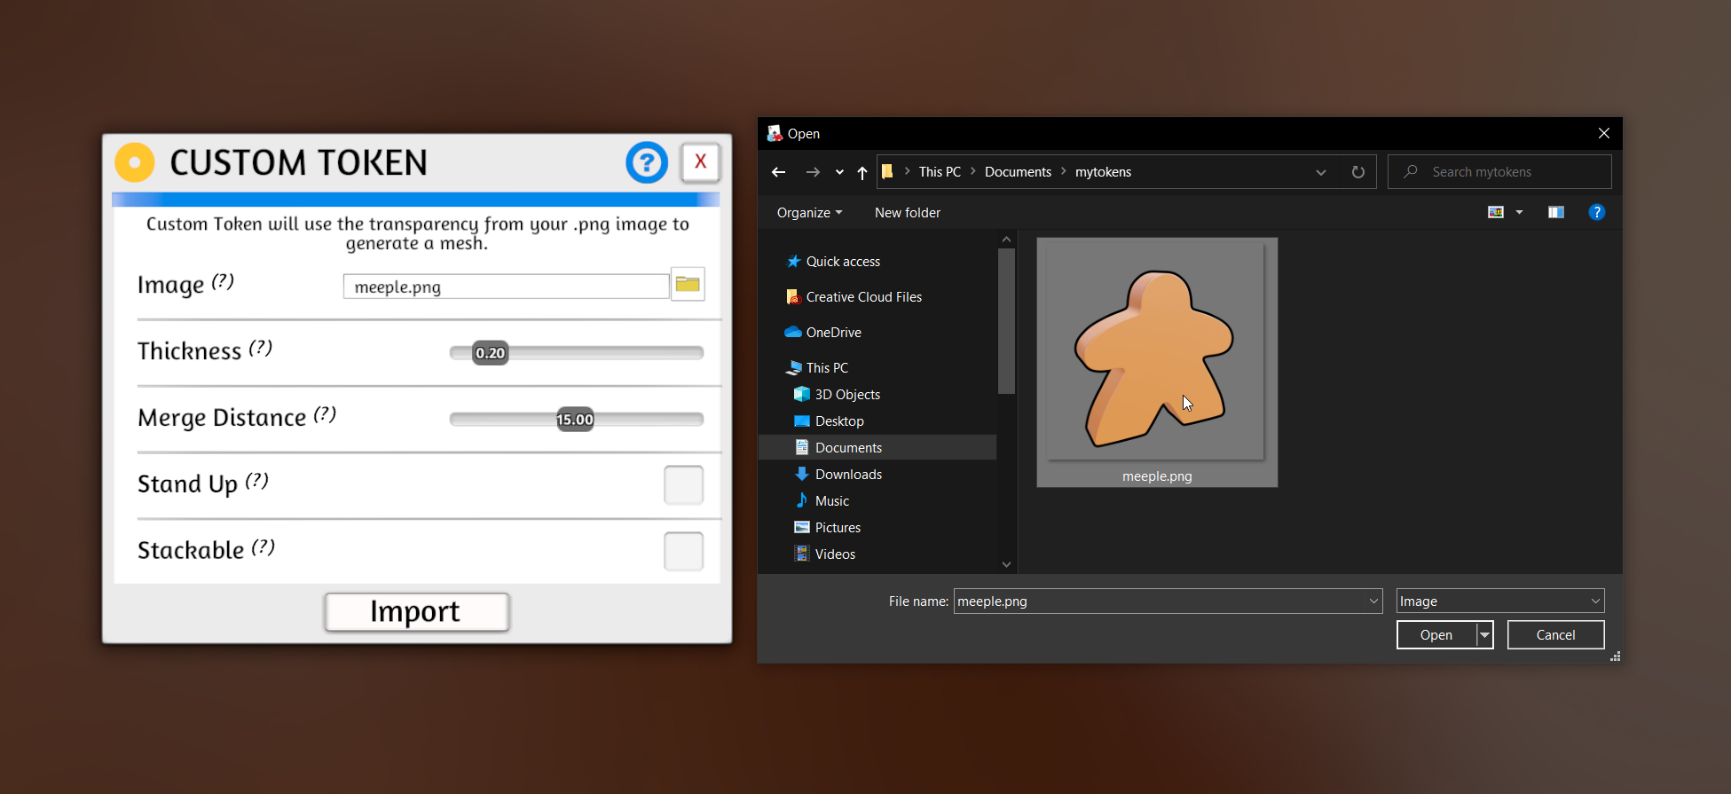Screen dimensions: 1731x794
Task: Click the (?) hint beside Stackable
Action: click(263, 547)
